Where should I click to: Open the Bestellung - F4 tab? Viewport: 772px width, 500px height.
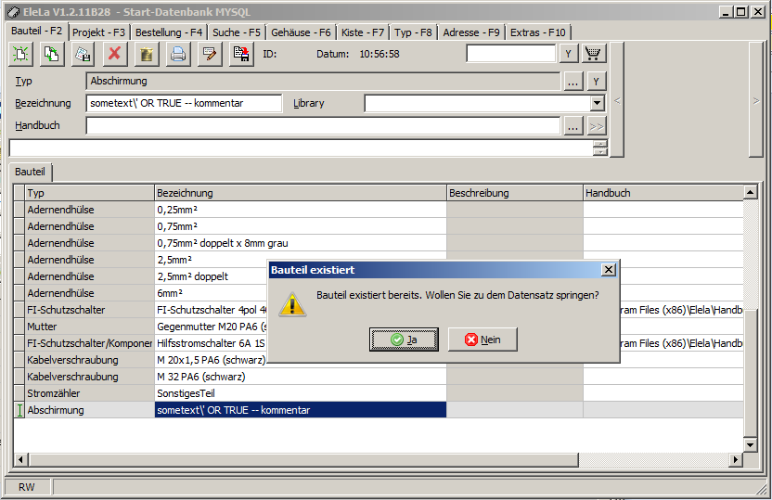coord(169,32)
